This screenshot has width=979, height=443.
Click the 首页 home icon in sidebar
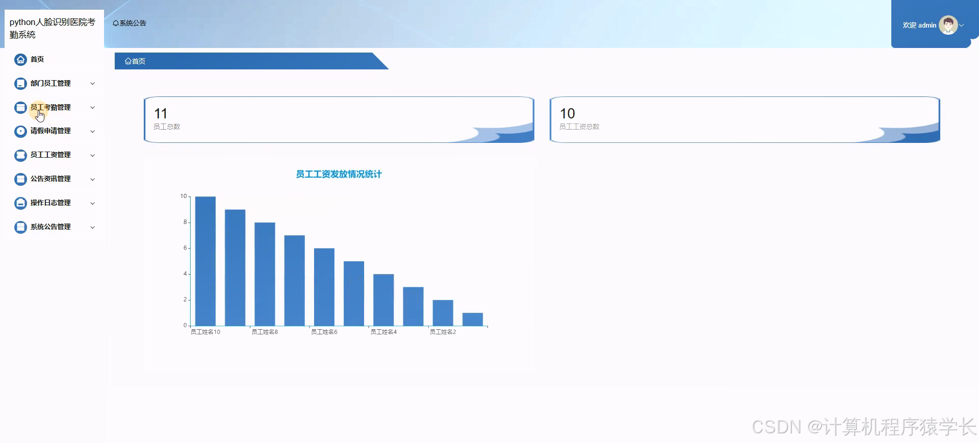point(20,60)
